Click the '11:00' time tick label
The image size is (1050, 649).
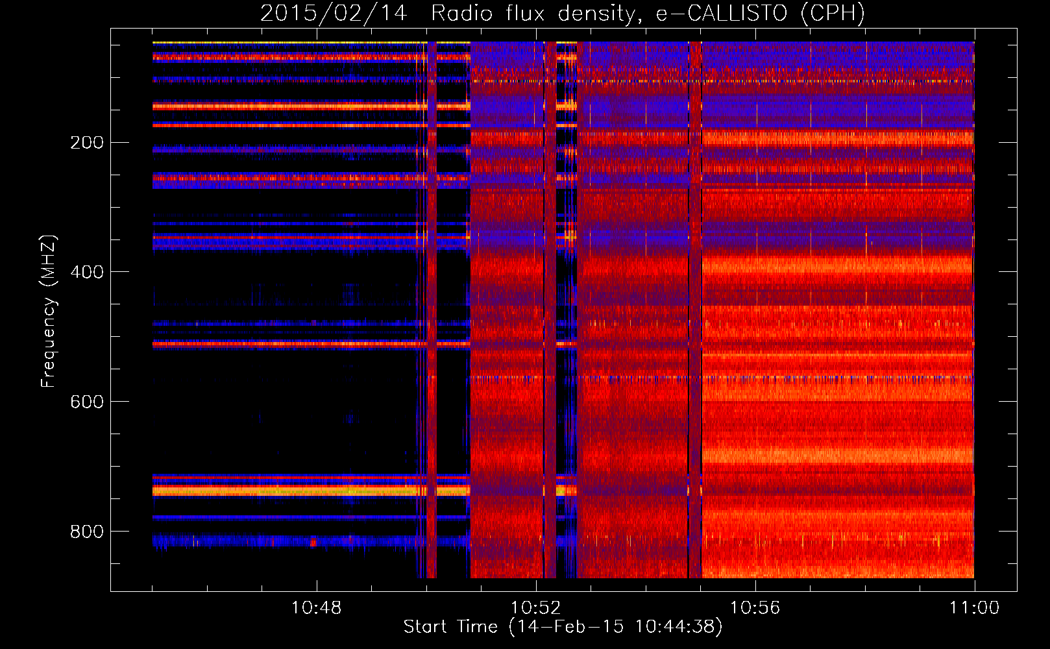975,608
